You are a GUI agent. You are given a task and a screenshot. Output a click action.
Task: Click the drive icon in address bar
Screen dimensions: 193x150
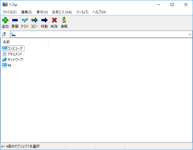point(13,34)
